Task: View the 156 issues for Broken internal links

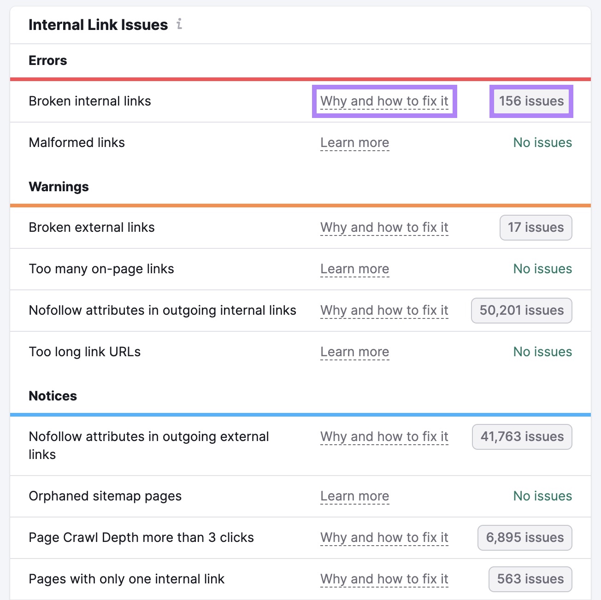Action: 531,101
